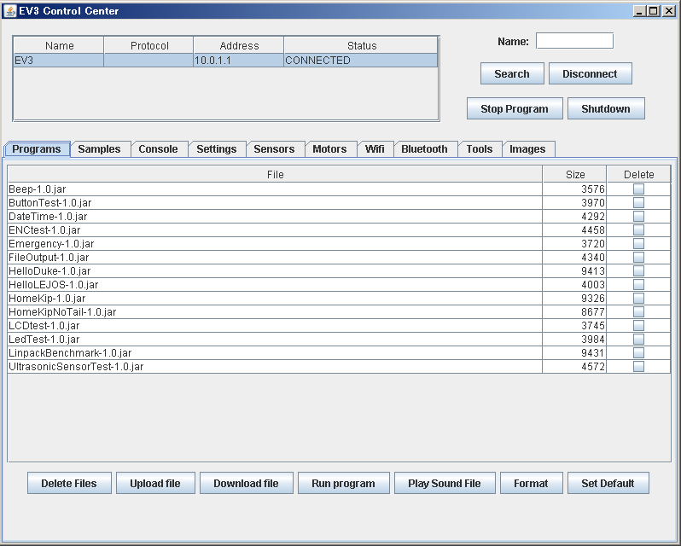Tick the Delete checkbox for LCDtest-1.0.jar
The width and height of the screenshot is (681, 546).
[x=638, y=326]
